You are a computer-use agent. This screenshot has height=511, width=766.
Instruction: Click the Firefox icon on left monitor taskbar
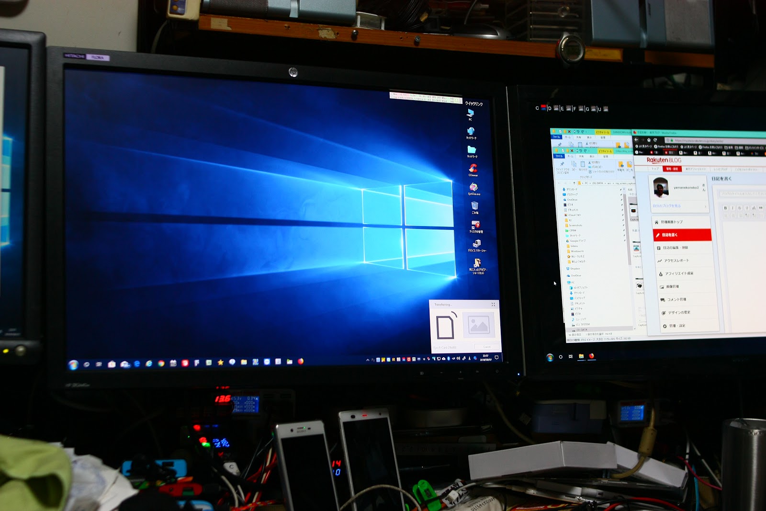pos(301,362)
